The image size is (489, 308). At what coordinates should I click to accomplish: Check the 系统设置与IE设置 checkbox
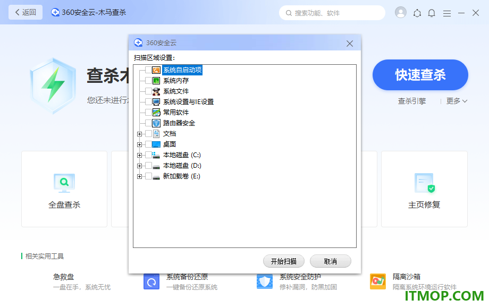coord(148,102)
